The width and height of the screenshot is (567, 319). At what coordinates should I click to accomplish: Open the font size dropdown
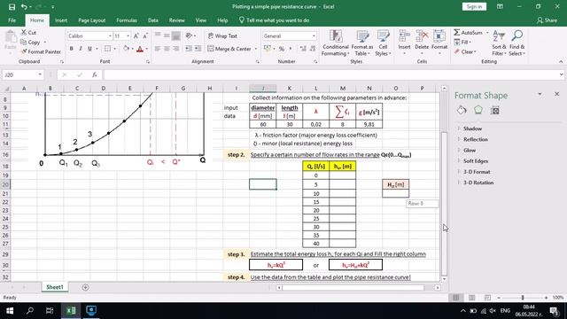(x=128, y=36)
